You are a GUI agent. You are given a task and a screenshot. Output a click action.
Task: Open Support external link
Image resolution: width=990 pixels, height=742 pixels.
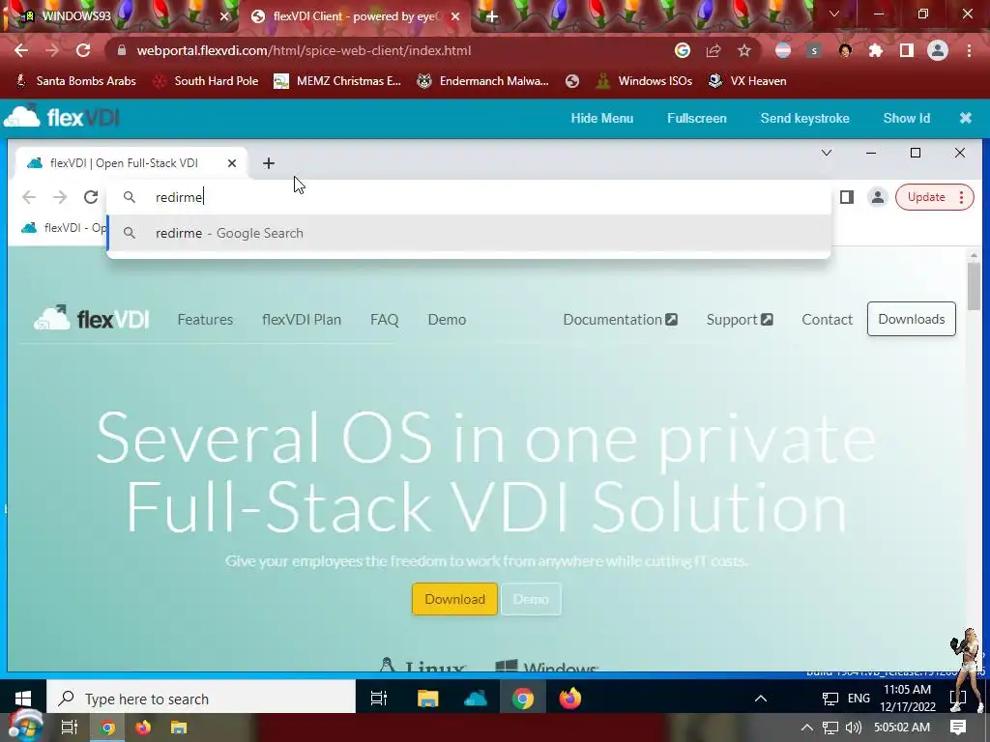[740, 319]
